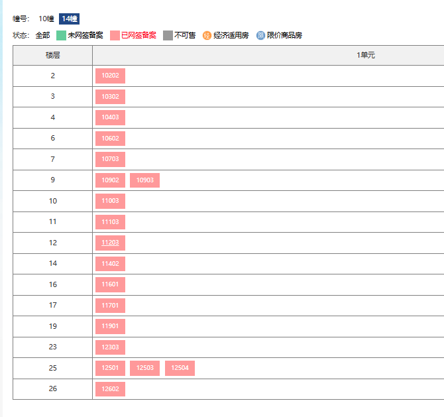Open room 10202 on floor 2
This screenshot has width=444, height=417.
(110, 76)
